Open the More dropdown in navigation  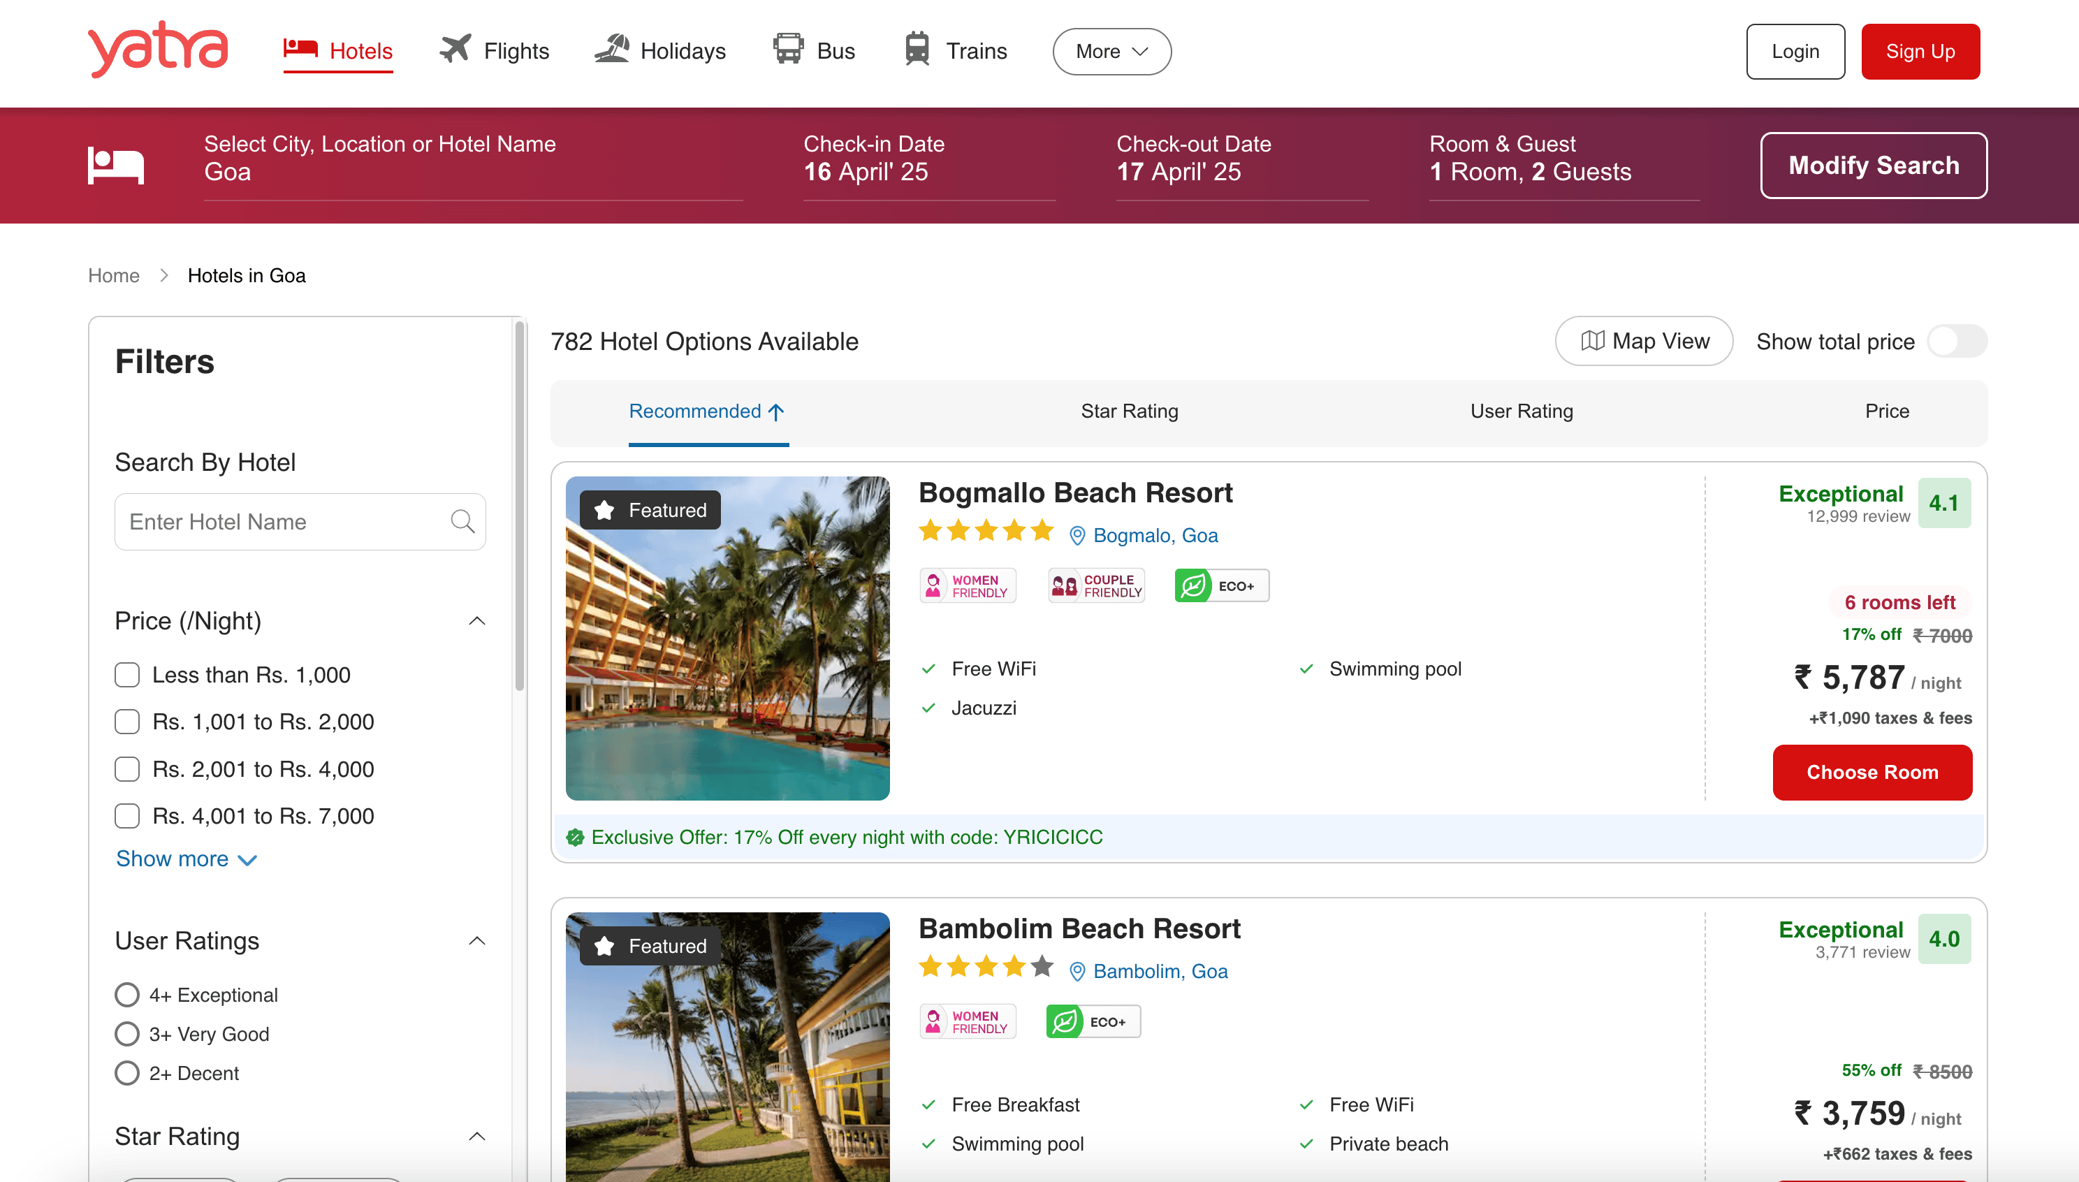point(1111,51)
